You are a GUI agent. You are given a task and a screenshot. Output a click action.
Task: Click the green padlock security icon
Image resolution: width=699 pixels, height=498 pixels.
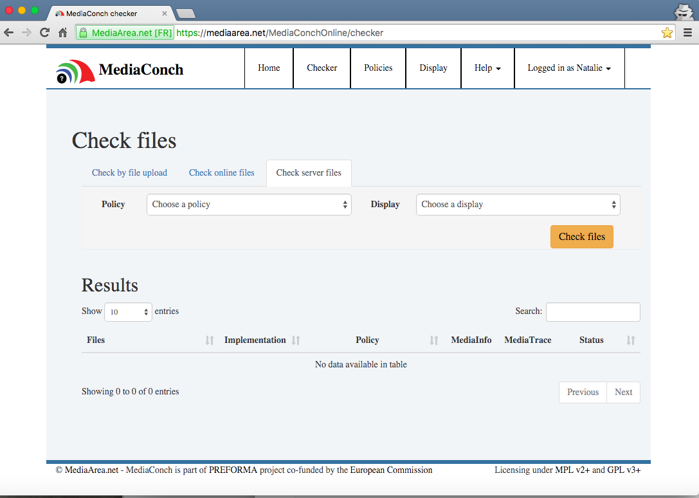[83, 33]
